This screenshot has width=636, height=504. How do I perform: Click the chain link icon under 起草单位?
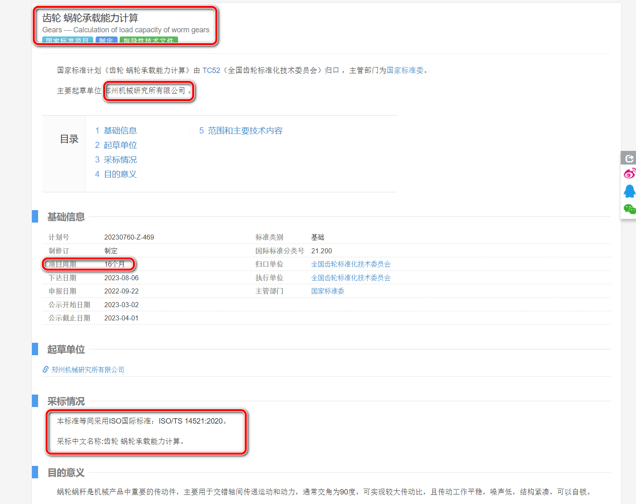coord(46,369)
